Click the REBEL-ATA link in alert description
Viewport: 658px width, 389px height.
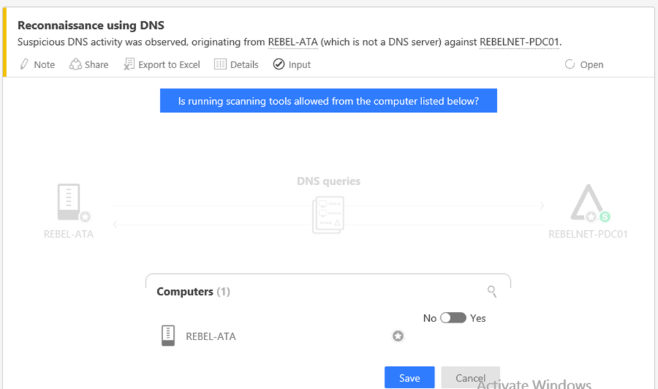[x=293, y=42]
